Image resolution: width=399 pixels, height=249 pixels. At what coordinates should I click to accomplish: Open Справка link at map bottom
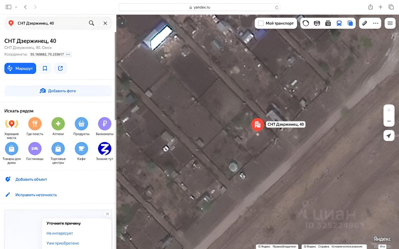(324, 247)
